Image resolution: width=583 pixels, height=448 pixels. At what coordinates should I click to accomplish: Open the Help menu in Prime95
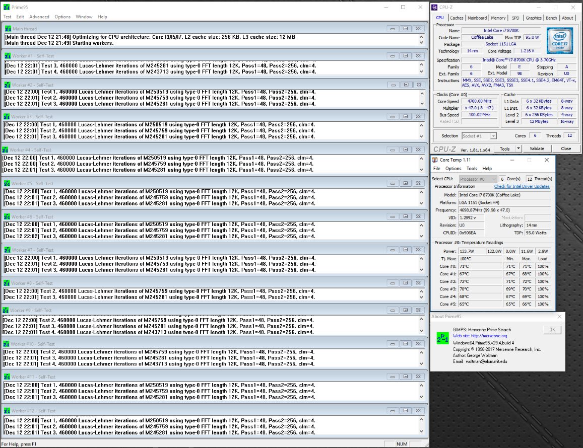click(102, 17)
